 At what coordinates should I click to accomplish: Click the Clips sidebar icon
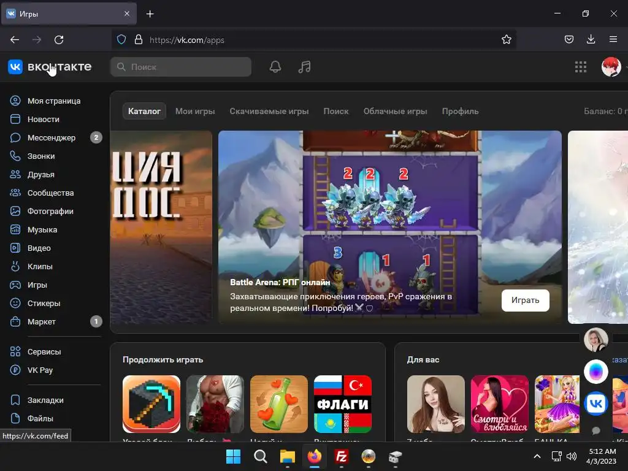pyautogui.click(x=15, y=266)
